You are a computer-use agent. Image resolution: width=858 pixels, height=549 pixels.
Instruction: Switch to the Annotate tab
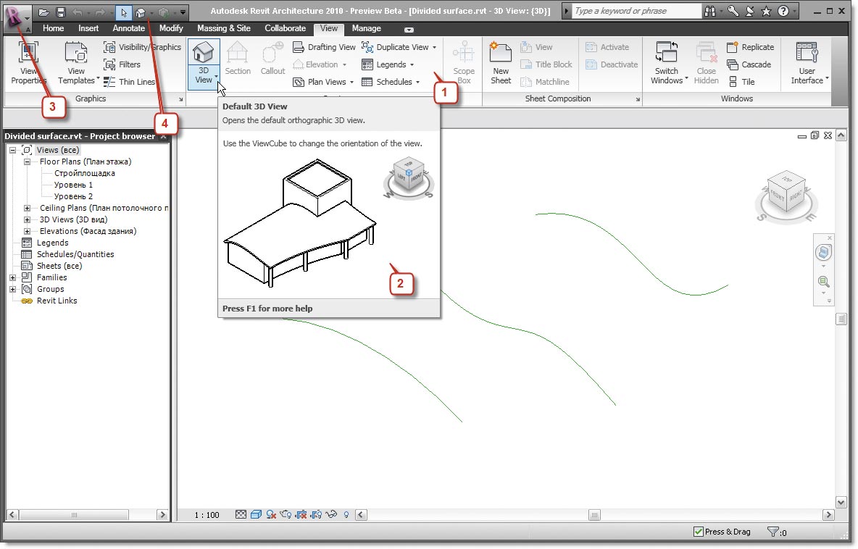(x=128, y=28)
